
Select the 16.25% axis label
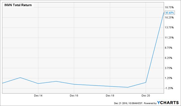(169, 17)
